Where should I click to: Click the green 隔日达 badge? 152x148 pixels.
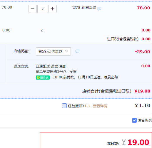tap(43, 78)
